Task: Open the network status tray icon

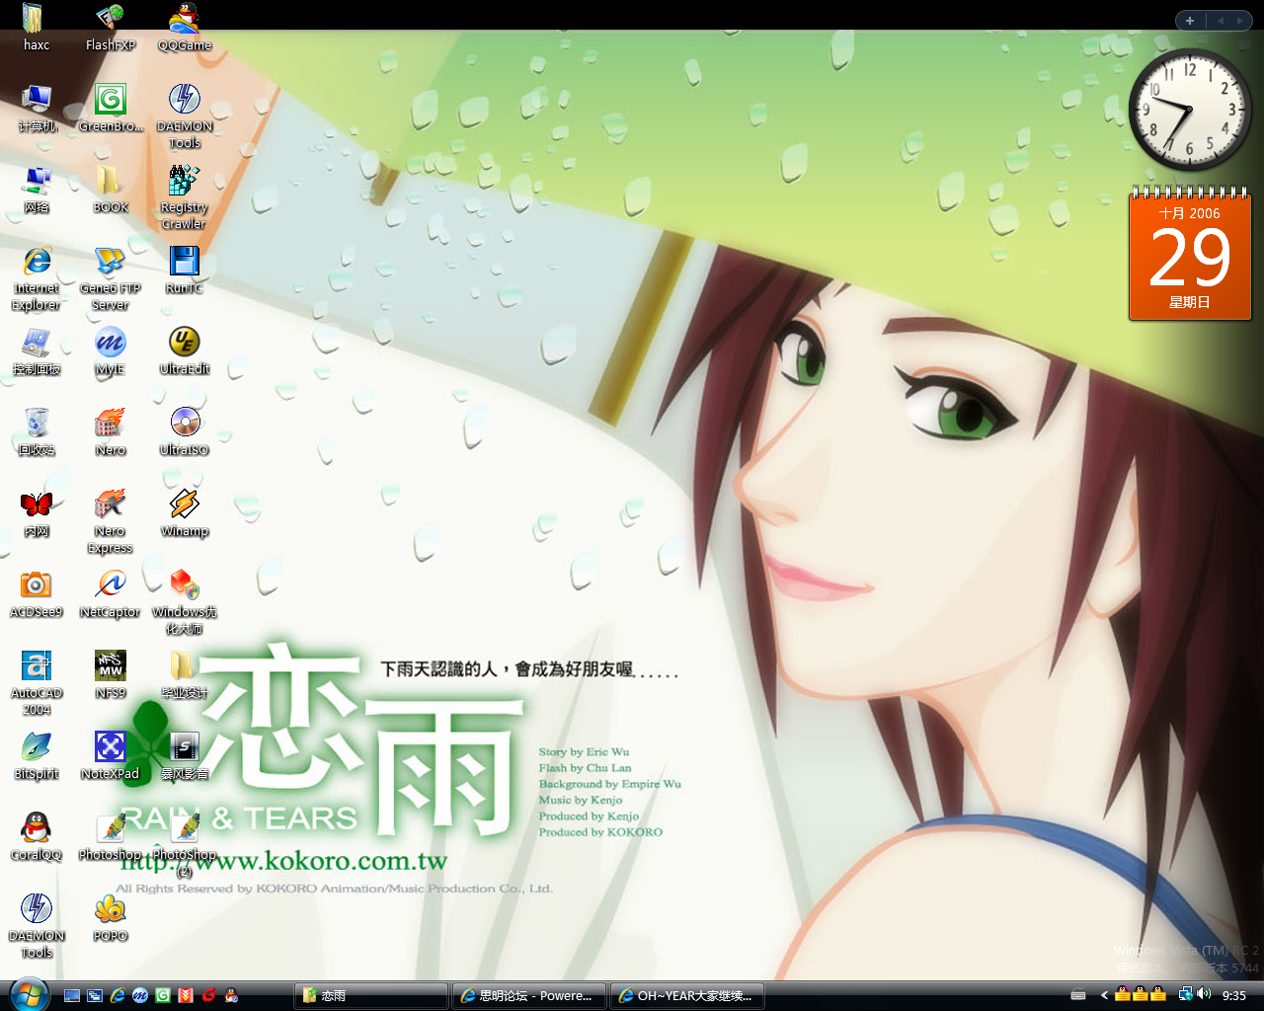Action: [x=1185, y=994]
